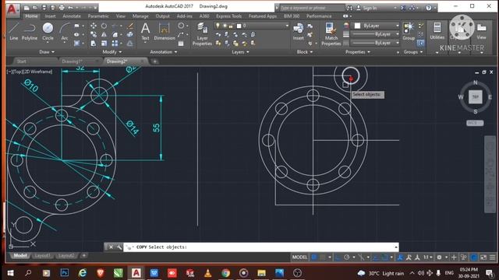The image size is (499, 280).
Task: Click TOP face of the ViewCube
Action: pyautogui.click(x=475, y=96)
